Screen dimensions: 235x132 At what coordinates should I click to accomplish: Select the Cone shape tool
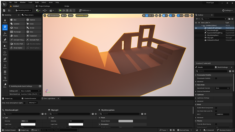pos(34,24)
